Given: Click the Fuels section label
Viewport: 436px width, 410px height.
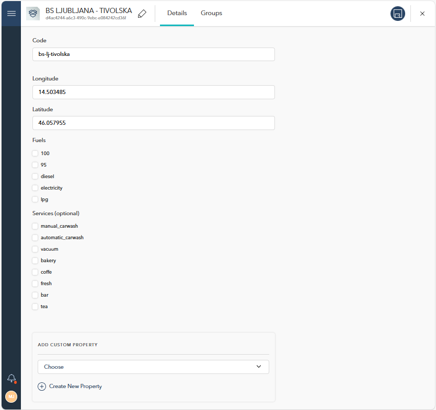Looking at the screenshot, I should point(39,140).
